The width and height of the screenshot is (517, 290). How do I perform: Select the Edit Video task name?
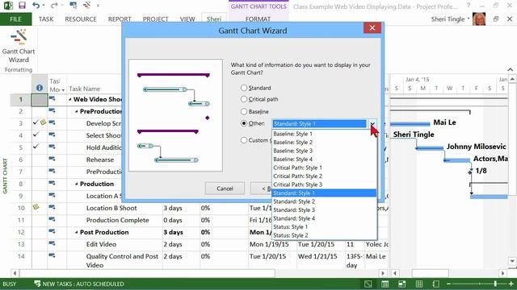(101, 244)
